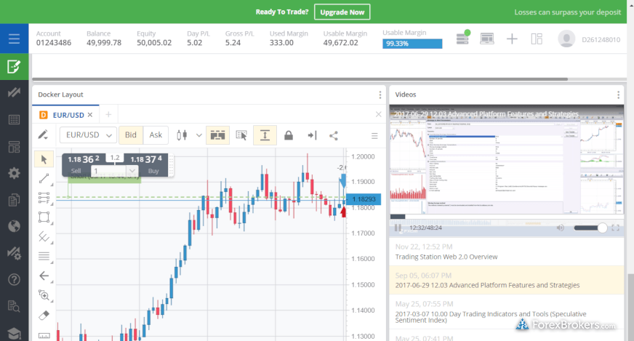Screen dimensions: 634x341
Task: Open the education graduation cap icon
Action: pyautogui.click(x=14, y=334)
